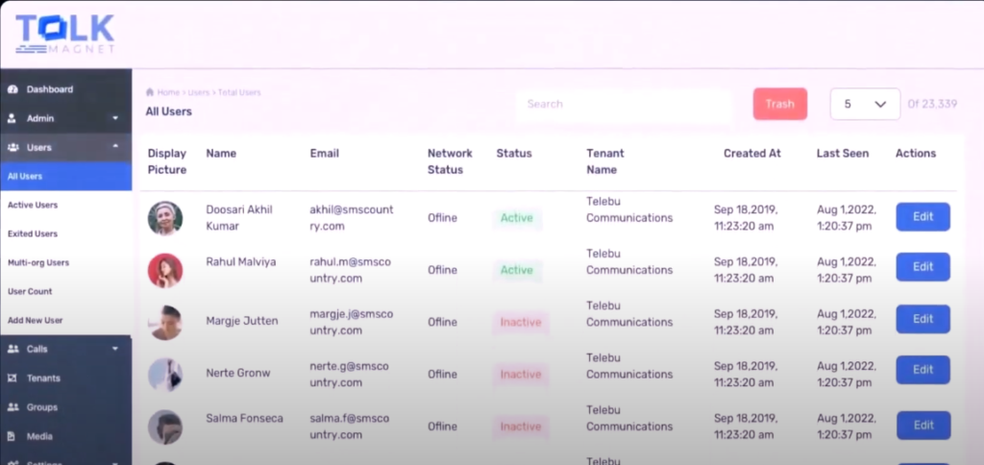Collapse the Users menu arrow
This screenshot has height=465, width=984.
coord(115,147)
